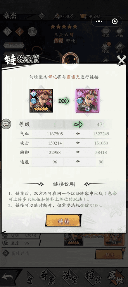Open the 时装 costume icon
The image size is (128, 287).
tap(106, 47)
